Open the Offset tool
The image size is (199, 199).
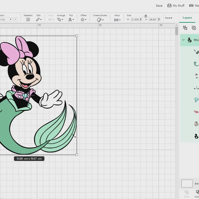[x=82, y=20]
